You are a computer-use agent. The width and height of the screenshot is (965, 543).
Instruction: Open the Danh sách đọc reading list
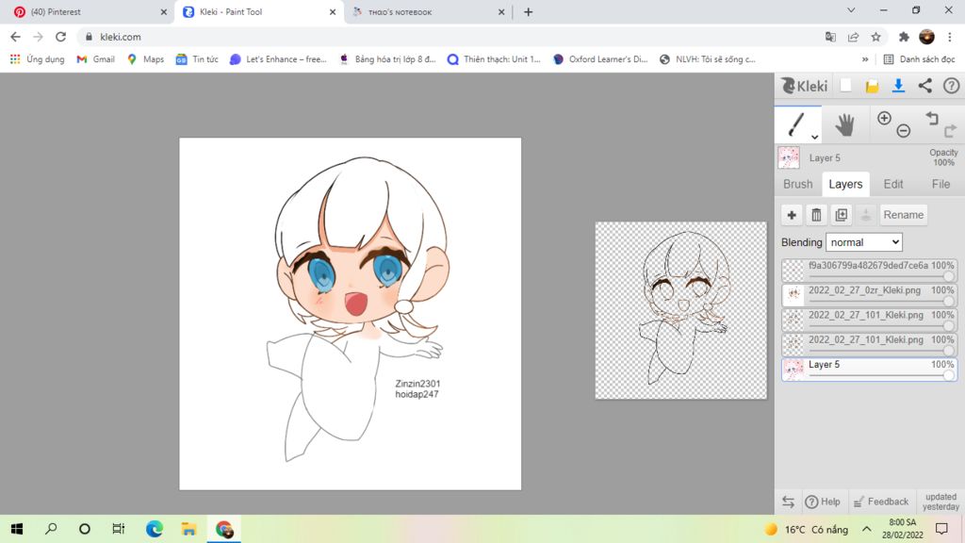click(919, 59)
